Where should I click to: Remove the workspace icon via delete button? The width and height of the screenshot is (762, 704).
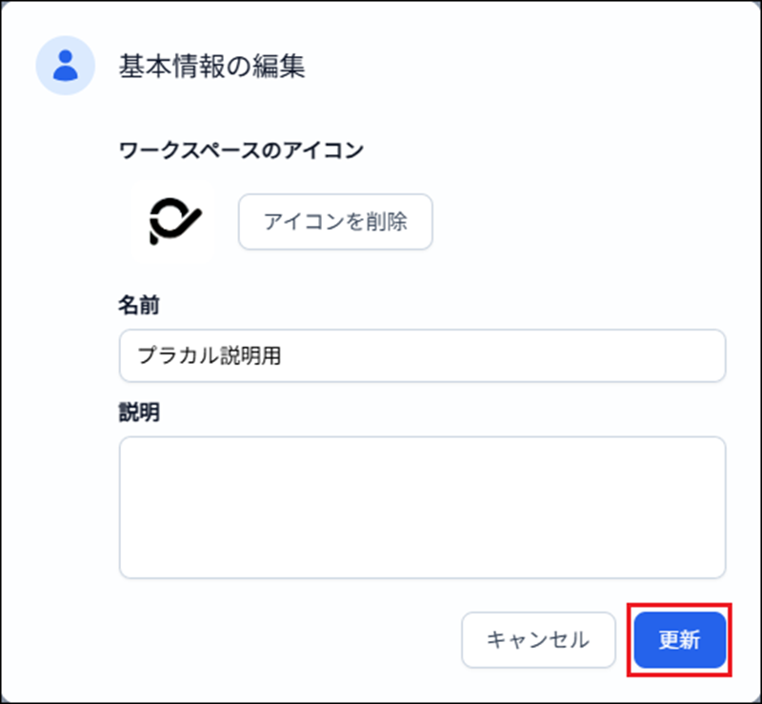(335, 222)
